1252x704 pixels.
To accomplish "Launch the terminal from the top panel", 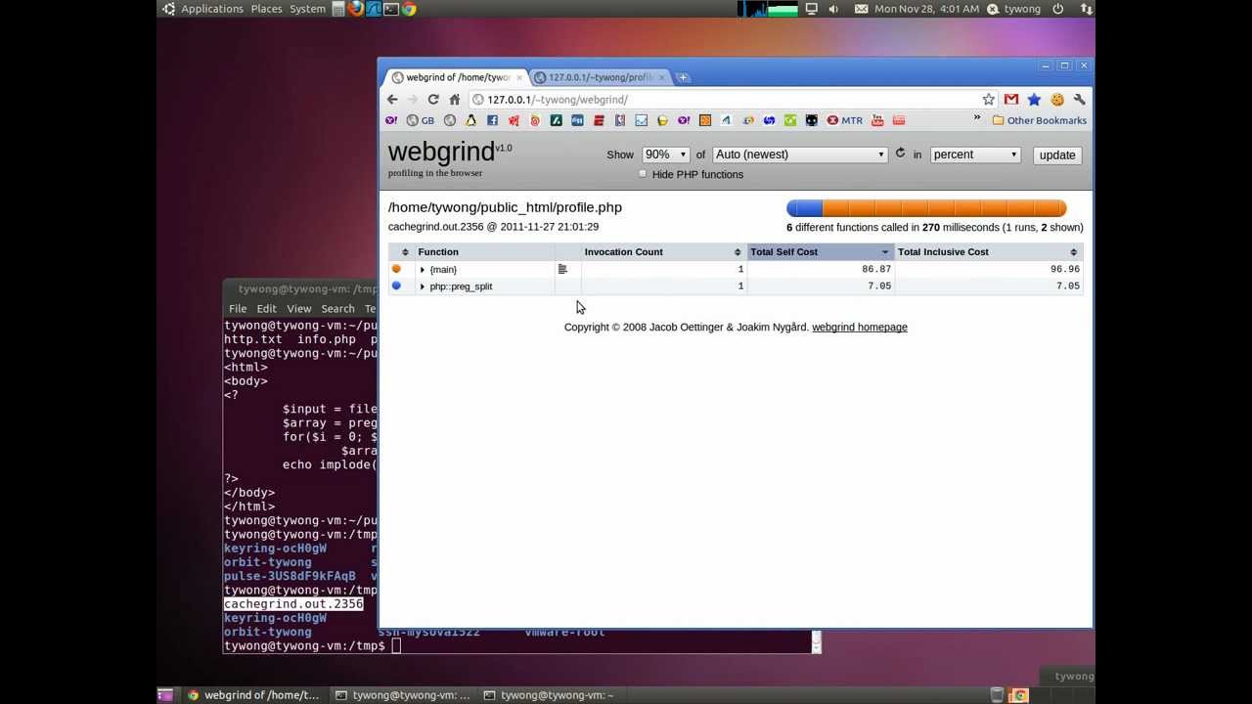I will [x=391, y=9].
